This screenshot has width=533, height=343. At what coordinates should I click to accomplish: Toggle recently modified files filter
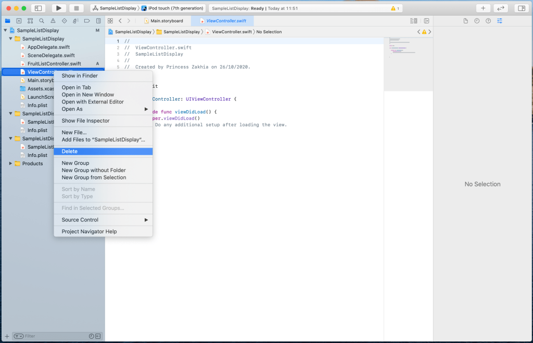point(92,336)
